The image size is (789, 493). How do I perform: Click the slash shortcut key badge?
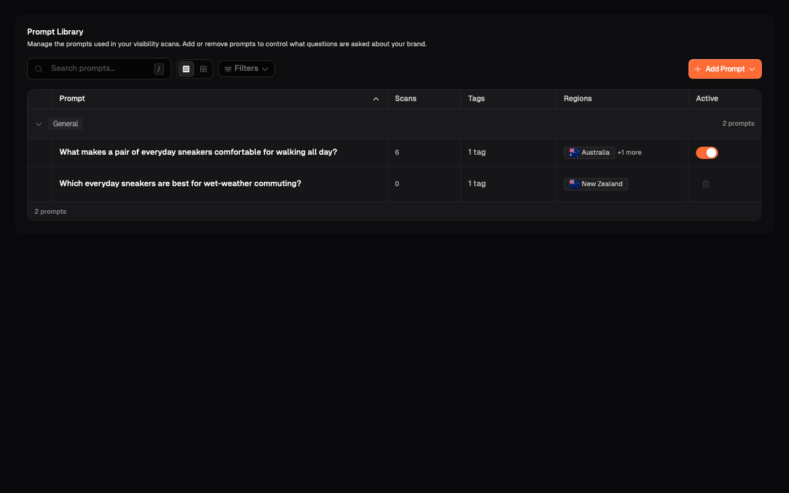(159, 69)
